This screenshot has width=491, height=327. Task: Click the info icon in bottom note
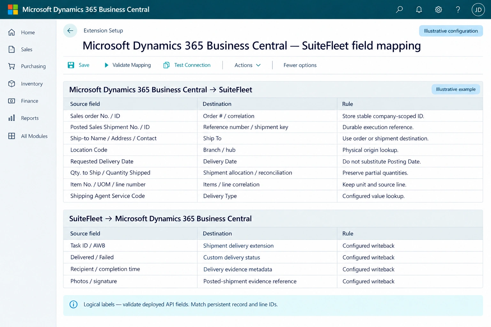[x=74, y=304]
